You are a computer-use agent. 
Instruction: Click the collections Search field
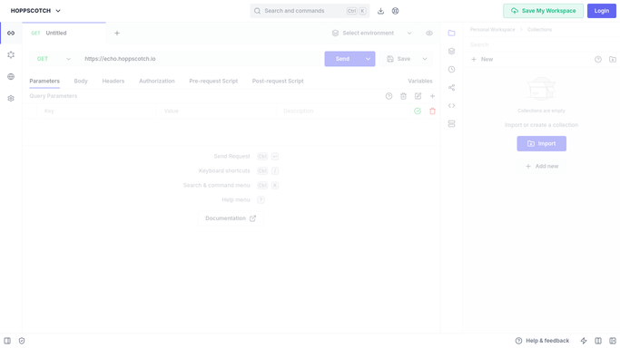tap(541, 44)
